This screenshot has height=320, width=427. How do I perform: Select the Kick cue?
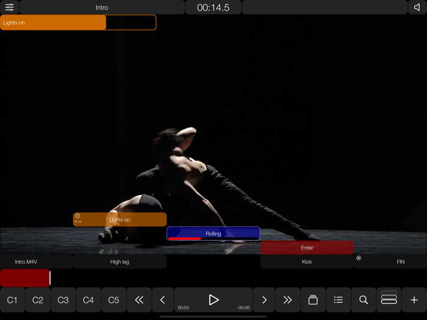click(x=307, y=261)
